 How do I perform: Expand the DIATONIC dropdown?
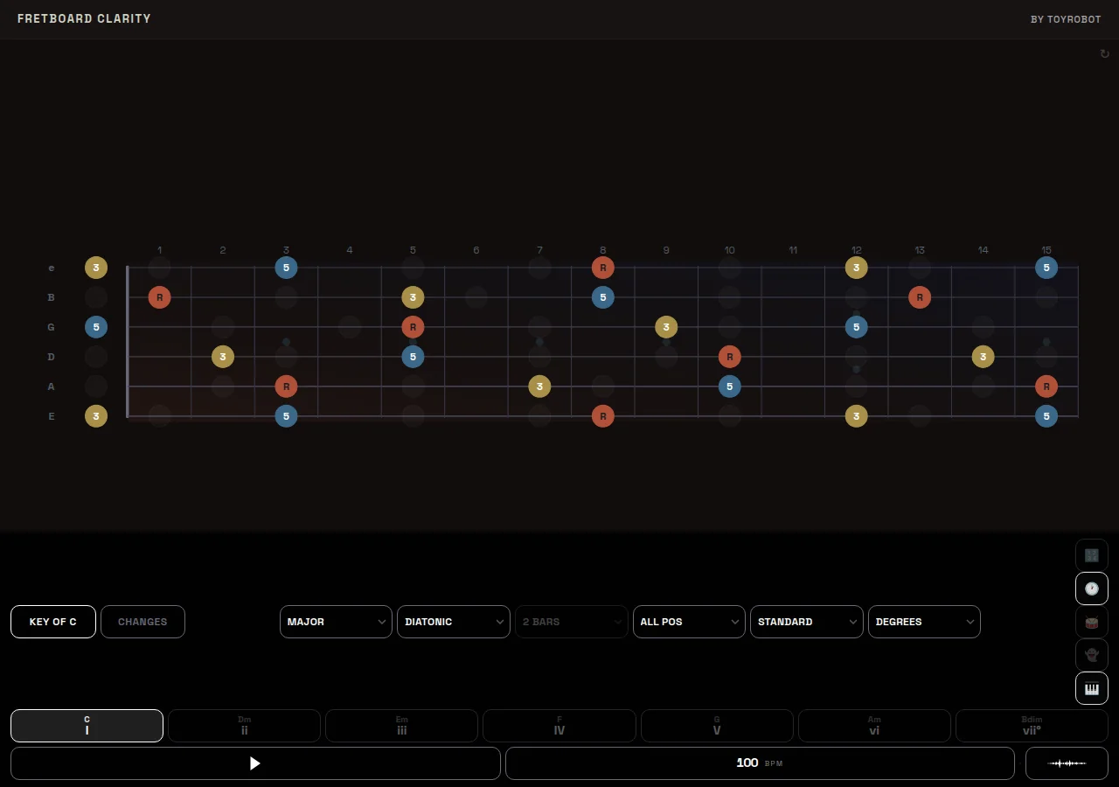pyautogui.click(x=453, y=622)
